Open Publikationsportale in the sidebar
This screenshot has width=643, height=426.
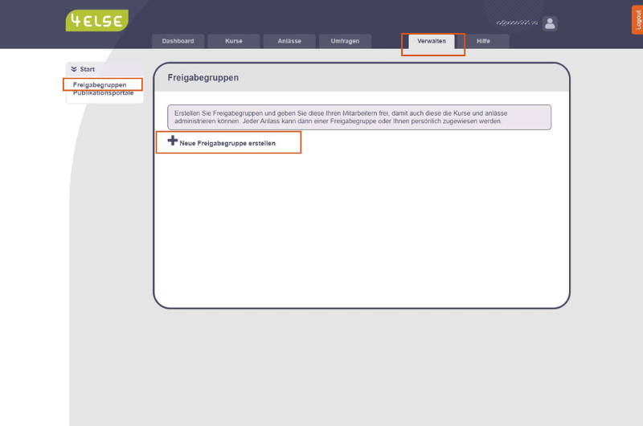(103, 93)
